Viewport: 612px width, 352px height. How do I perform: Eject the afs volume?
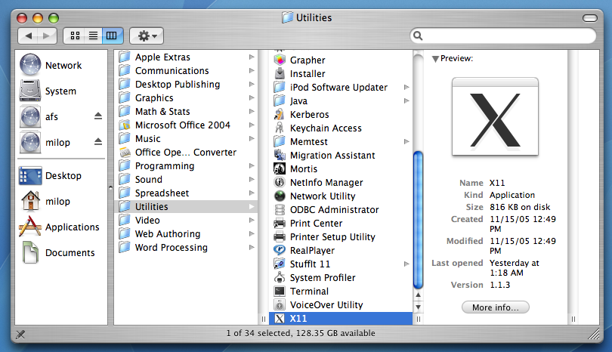[x=97, y=116]
